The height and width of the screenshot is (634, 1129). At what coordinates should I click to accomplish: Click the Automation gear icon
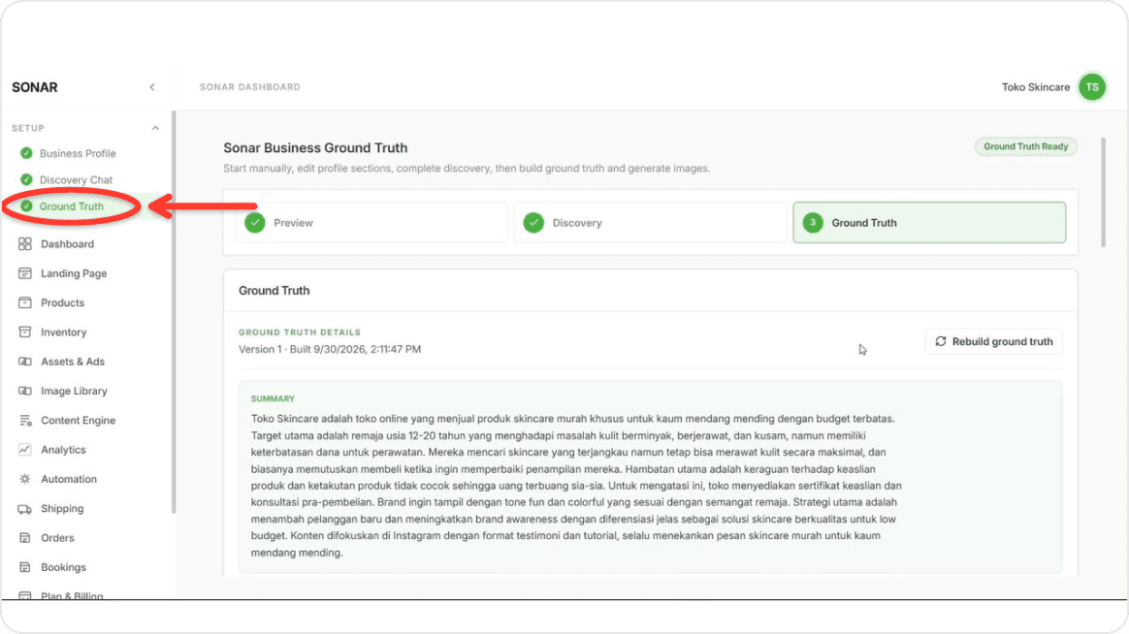(x=25, y=479)
